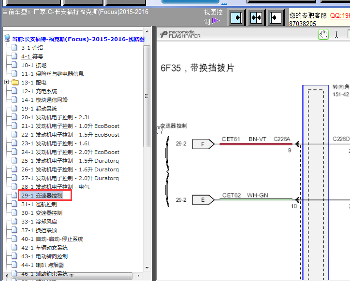Open 42-1 车辆动态系统
350x281 pixels.
tap(44, 248)
